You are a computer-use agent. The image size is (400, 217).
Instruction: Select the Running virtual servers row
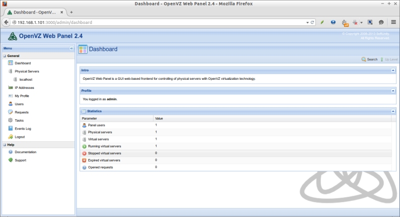pos(235,146)
